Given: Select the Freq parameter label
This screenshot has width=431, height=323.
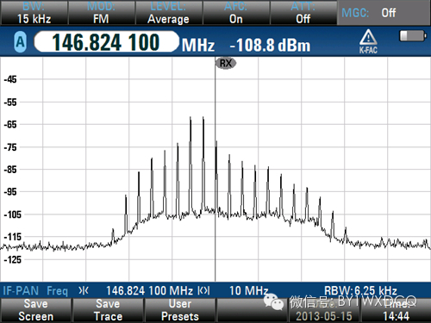Looking at the screenshot, I should click(x=57, y=291).
